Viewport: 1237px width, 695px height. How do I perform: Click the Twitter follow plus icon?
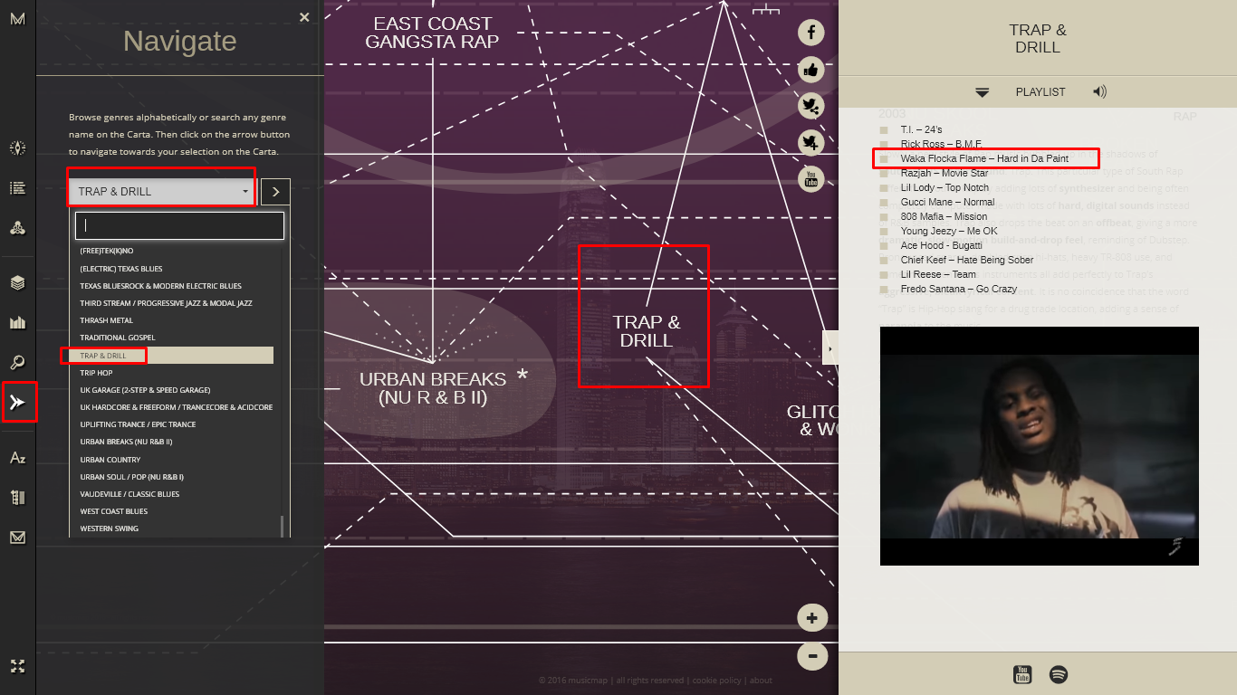coord(810,142)
